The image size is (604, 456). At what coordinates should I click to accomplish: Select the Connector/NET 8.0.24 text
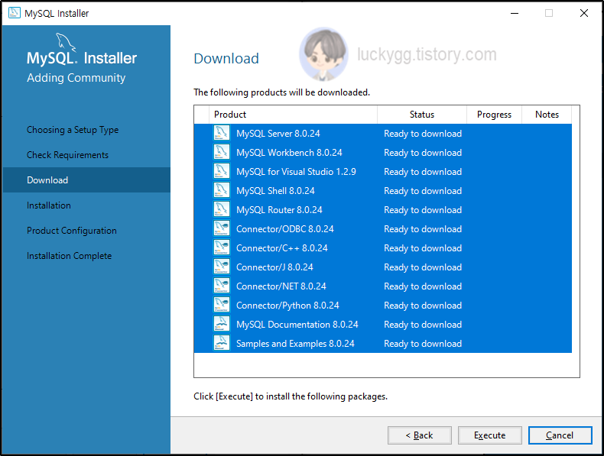(281, 286)
